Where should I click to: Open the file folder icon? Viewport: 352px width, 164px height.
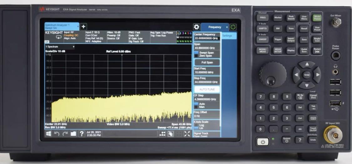pyautogui.click(x=73, y=134)
